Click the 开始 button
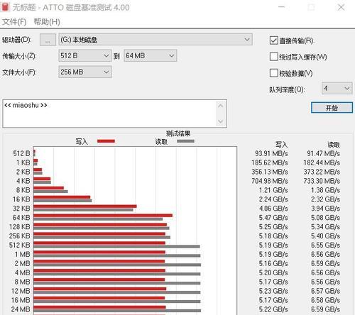This screenshot has height=315, width=355. coord(332,108)
